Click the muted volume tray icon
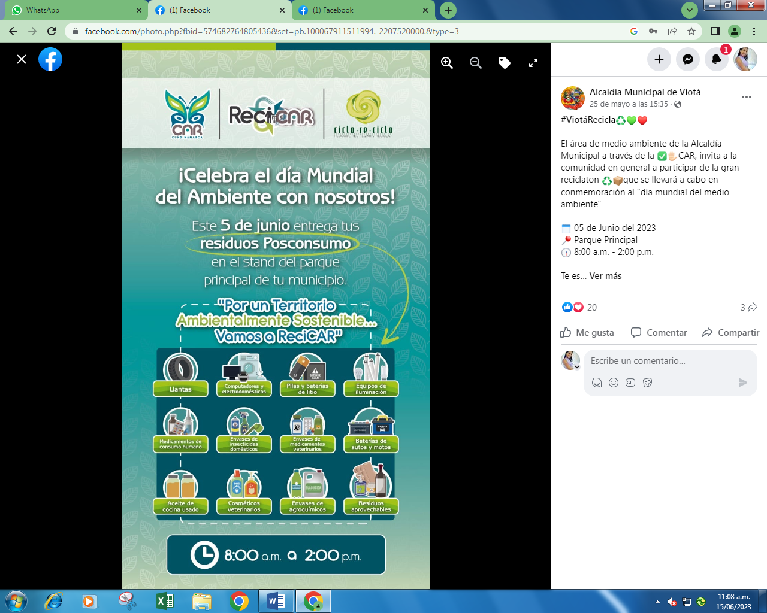This screenshot has width=767, height=613. click(x=672, y=602)
